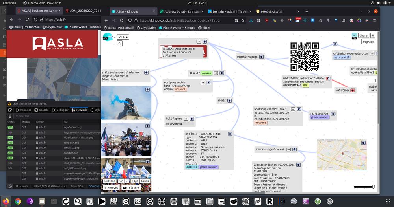
Task: Open ASLA space details button
Action: pos(123,37)
